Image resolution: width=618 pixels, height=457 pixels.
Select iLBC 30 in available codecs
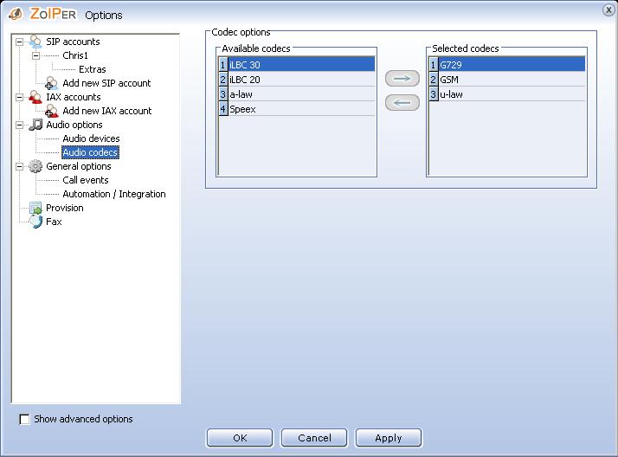coord(296,65)
